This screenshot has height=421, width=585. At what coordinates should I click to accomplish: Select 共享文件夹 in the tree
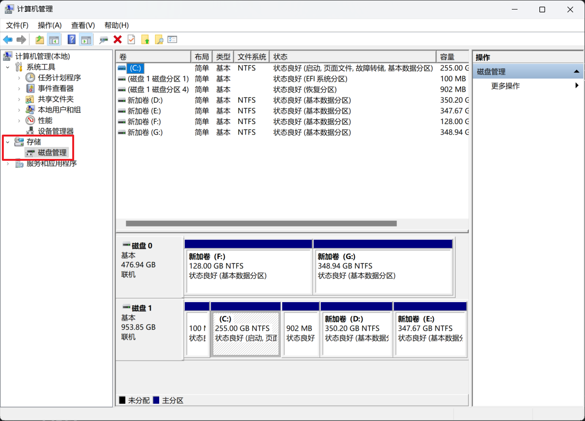coord(56,99)
